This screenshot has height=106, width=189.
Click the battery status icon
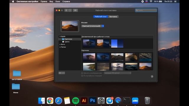(x=160, y=1)
